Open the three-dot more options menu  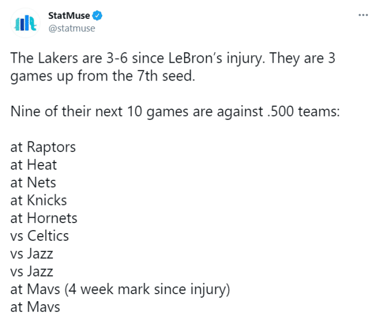pyautogui.click(x=363, y=15)
